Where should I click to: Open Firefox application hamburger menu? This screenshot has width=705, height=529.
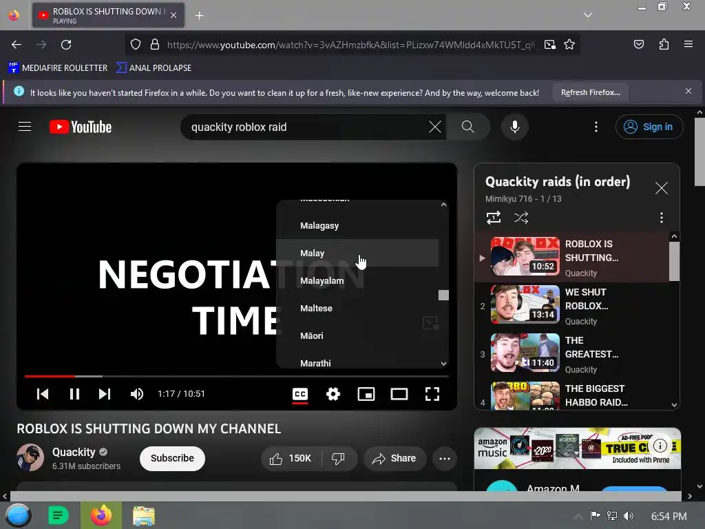(x=688, y=45)
